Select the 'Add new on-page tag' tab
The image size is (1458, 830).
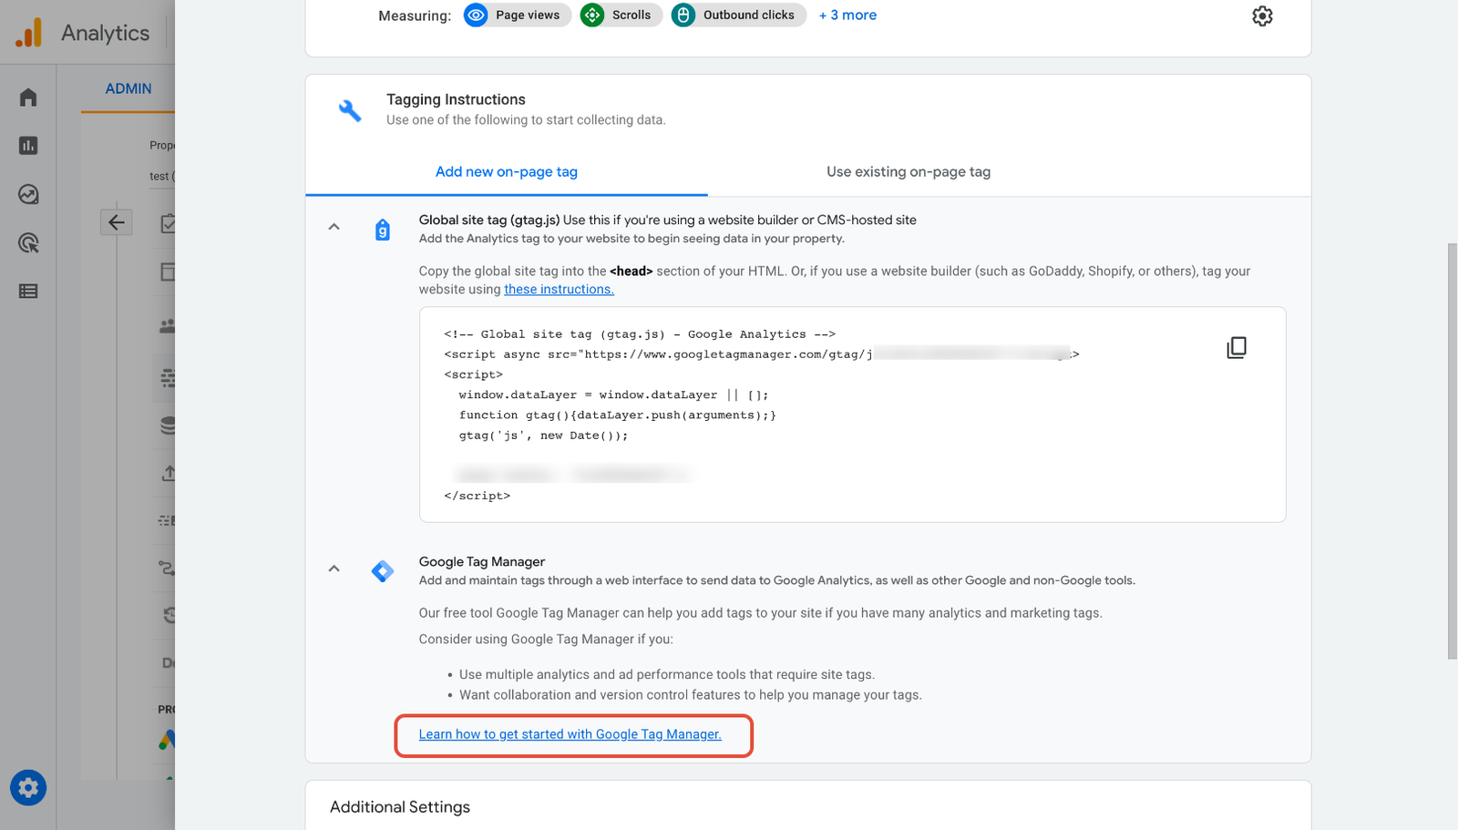click(x=507, y=172)
